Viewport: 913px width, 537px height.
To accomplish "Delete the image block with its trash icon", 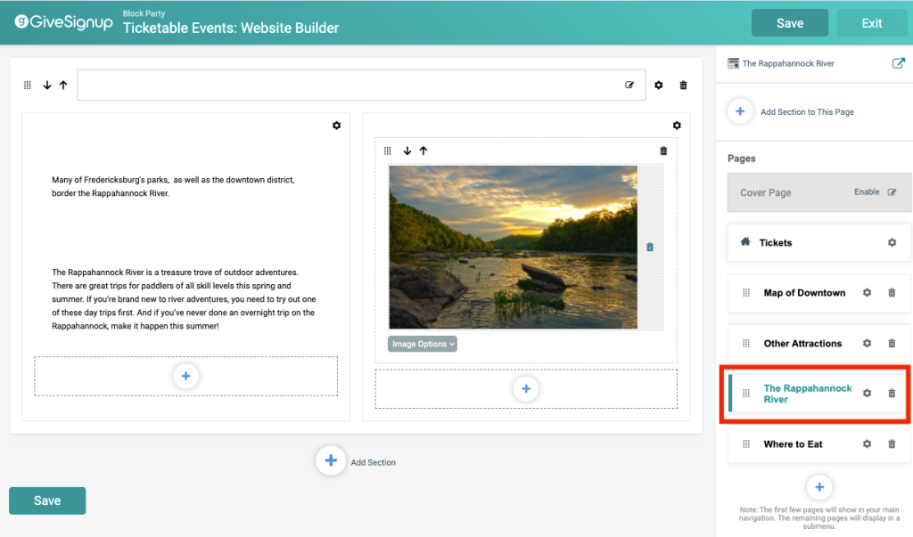I will pos(663,151).
